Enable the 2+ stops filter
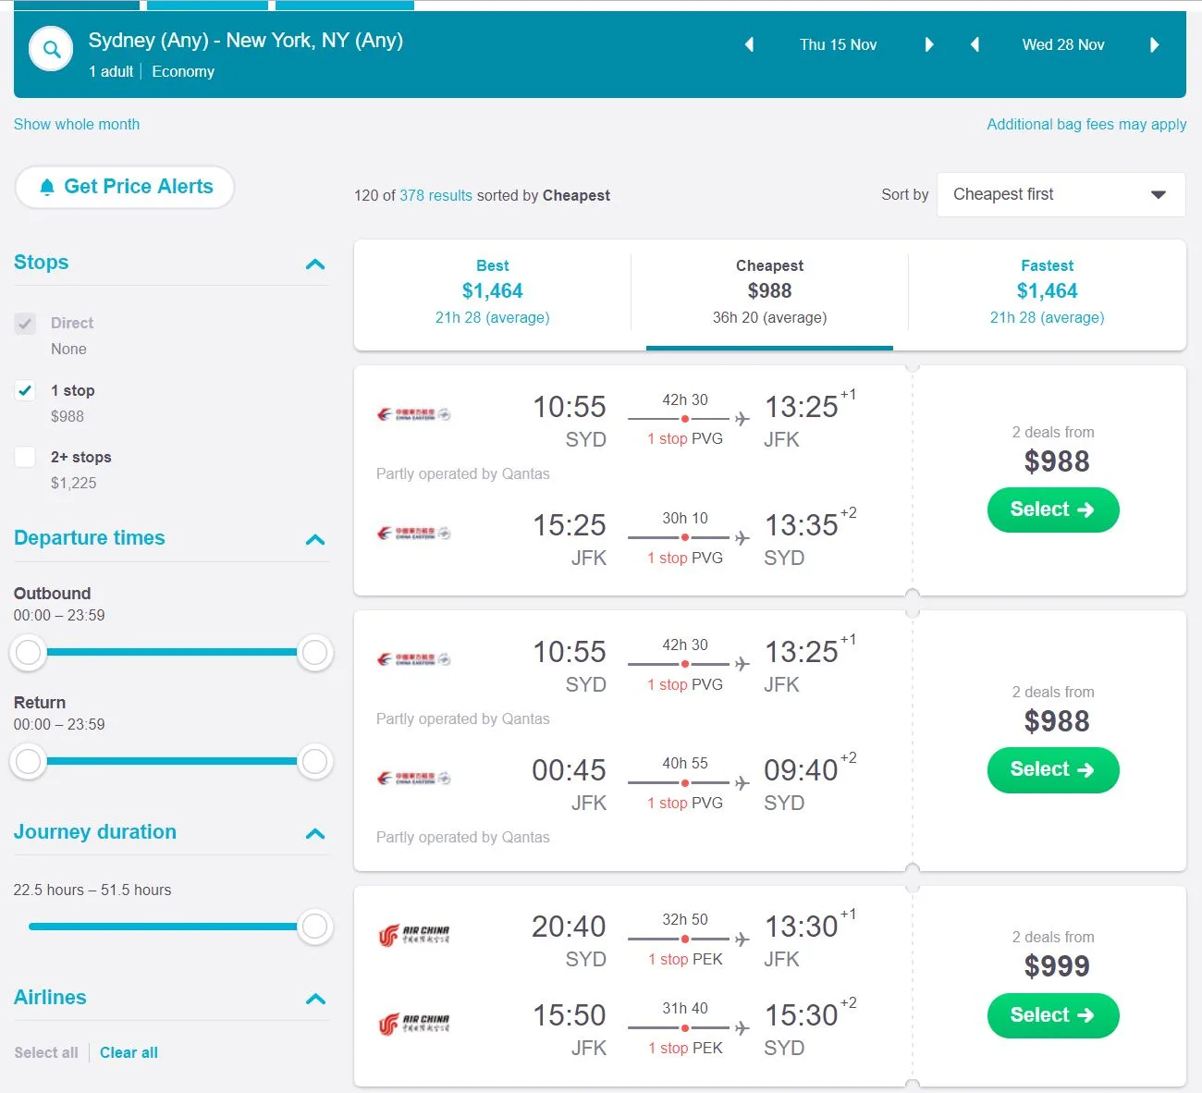The width and height of the screenshot is (1202, 1093). (26, 457)
